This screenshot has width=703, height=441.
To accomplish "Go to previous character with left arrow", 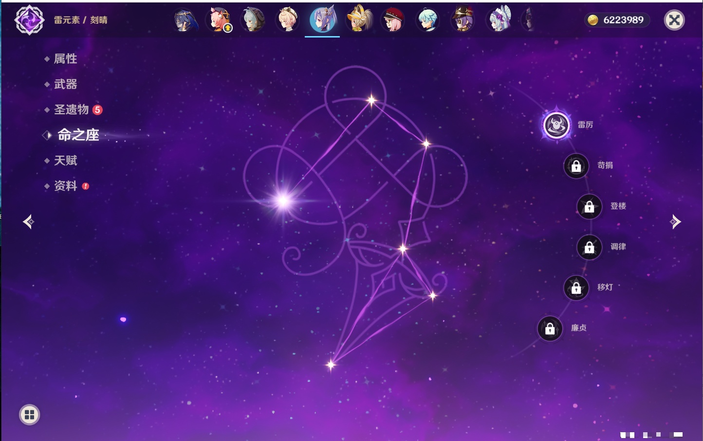I will point(28,222).
